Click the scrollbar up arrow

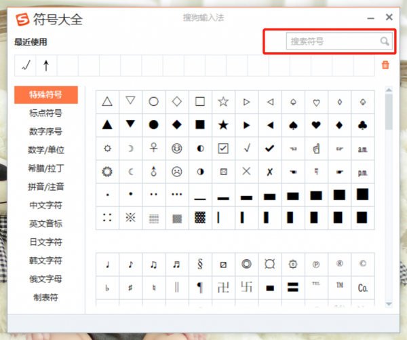click(x=389, y=90)
